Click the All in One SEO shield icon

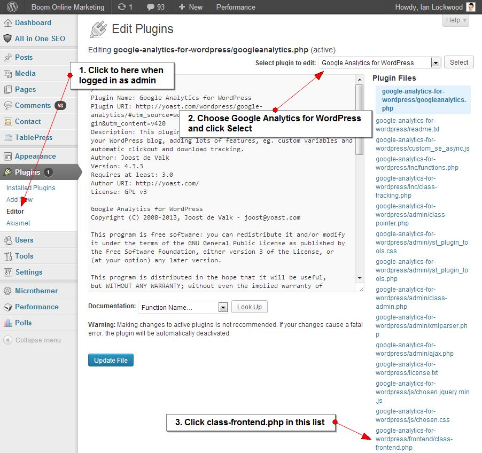(7, 38)
